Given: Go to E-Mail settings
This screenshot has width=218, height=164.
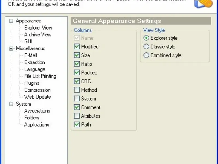Looking at the screenshot, I should (x=31, y=55).
